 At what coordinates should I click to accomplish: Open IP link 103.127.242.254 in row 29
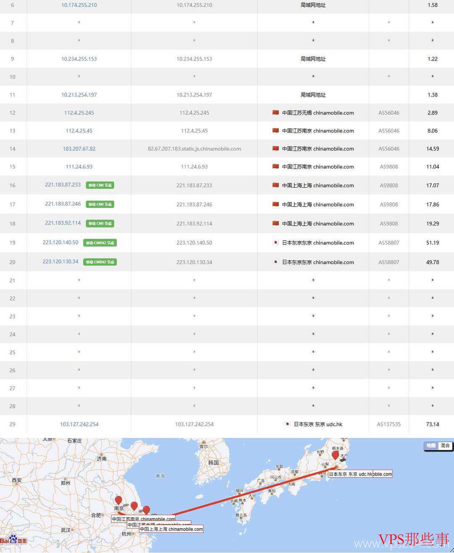coord(79,424)
